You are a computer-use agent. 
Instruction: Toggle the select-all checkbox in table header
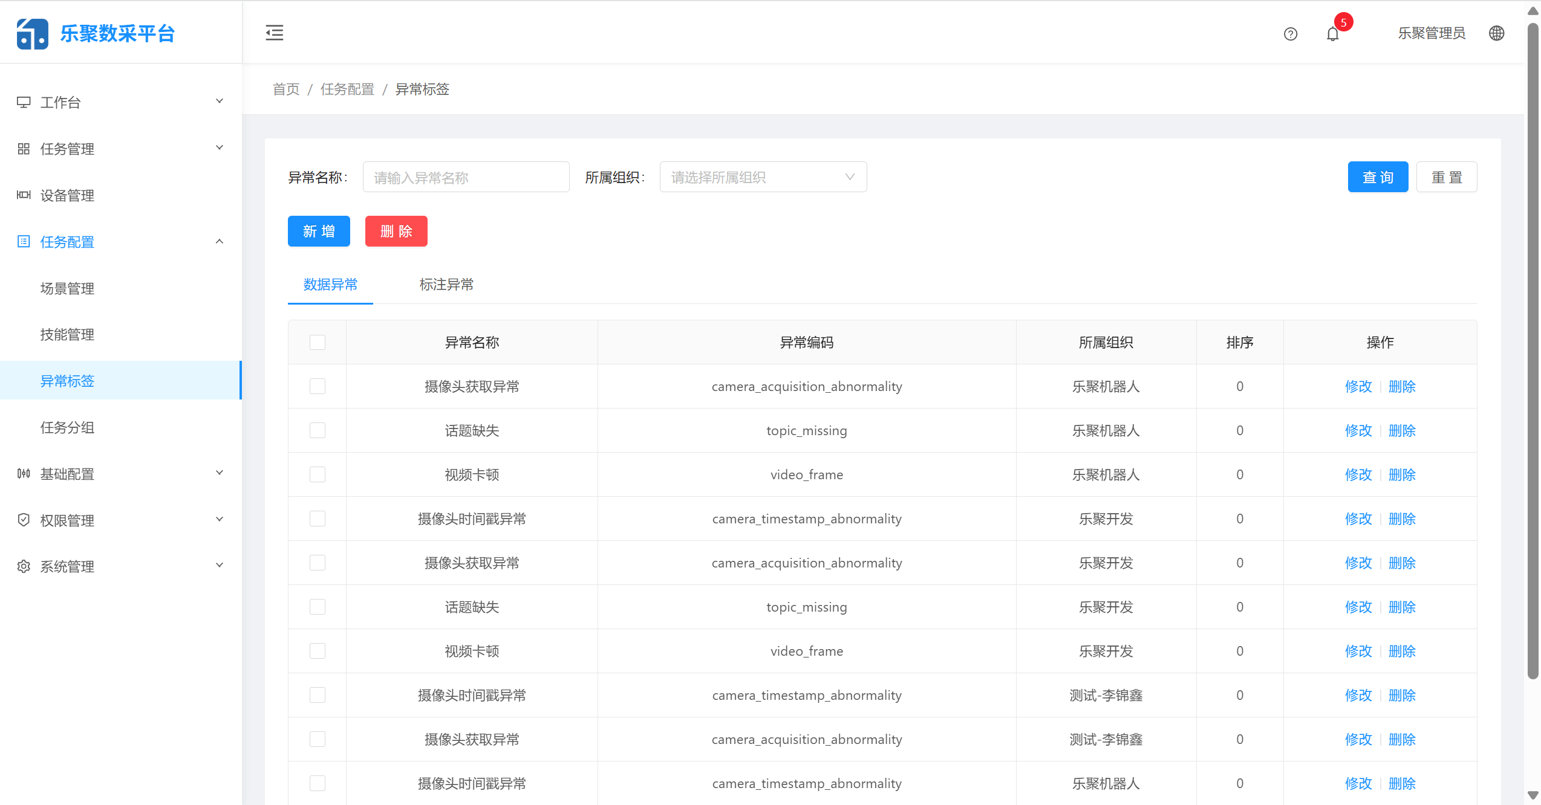pos(317,342)
